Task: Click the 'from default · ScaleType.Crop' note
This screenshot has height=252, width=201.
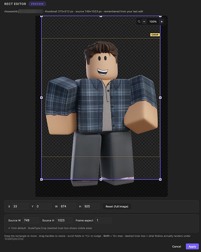Action: (x=50, y=228)
